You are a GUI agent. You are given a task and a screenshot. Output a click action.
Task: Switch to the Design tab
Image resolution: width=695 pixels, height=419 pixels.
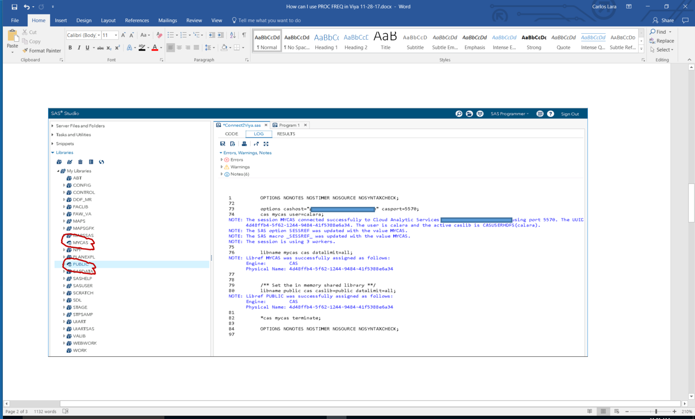click(84, 20)
